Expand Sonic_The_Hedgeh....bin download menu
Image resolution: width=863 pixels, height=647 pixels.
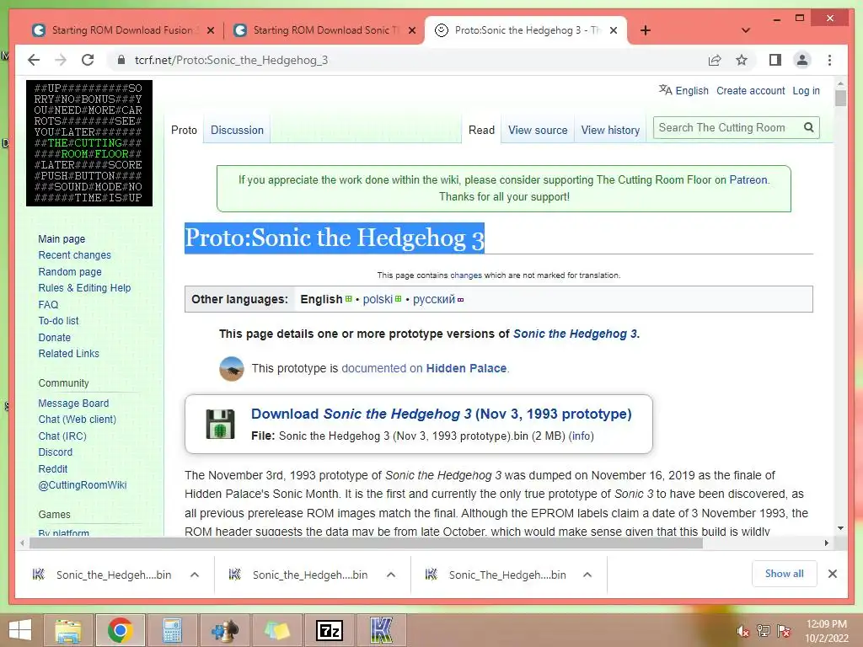pyautogui.click(x=587, y=575)
